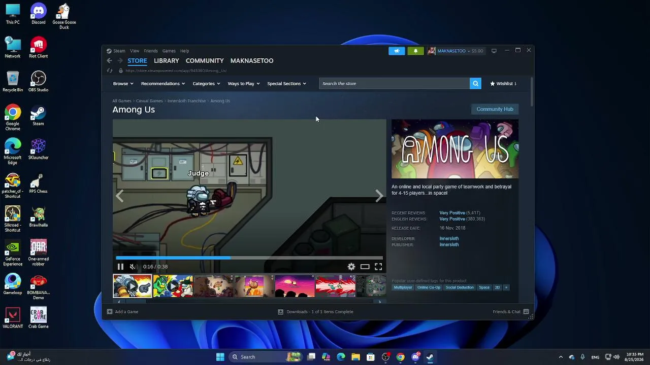
Task: Click the thumbnail strip right scroll arrow
Action: [x=379, y=302]
